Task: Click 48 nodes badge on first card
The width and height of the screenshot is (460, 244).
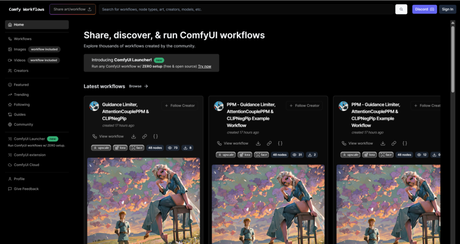Action: click(155, 148)
